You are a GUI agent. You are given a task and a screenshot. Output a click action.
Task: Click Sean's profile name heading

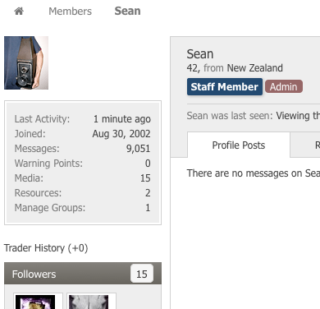(200, 54)
